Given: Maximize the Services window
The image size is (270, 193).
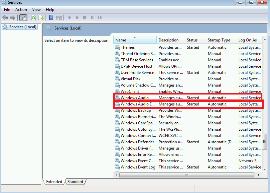Looking at the screenshot, I should [x=251, y=2].
